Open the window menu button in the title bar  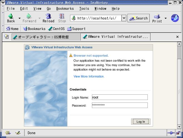point(3,2)
